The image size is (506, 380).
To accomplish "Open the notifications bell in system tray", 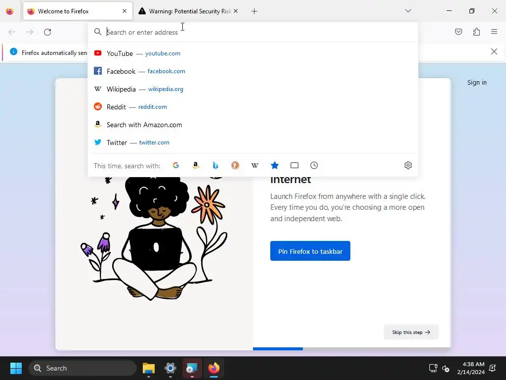I will click(493, 368).
